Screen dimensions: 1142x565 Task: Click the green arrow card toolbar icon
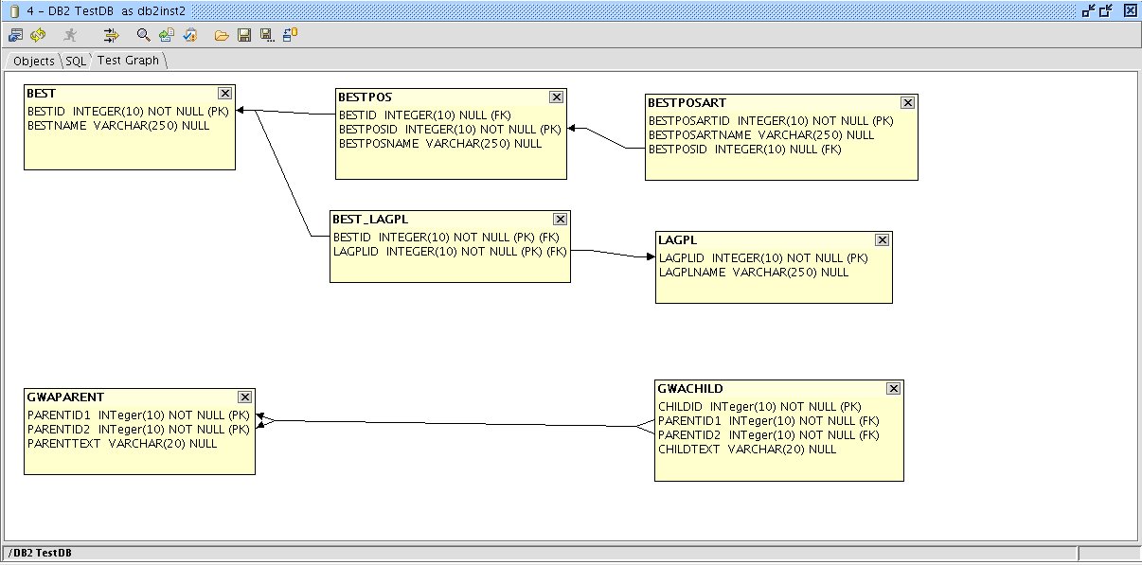click(x=167, y=35)
